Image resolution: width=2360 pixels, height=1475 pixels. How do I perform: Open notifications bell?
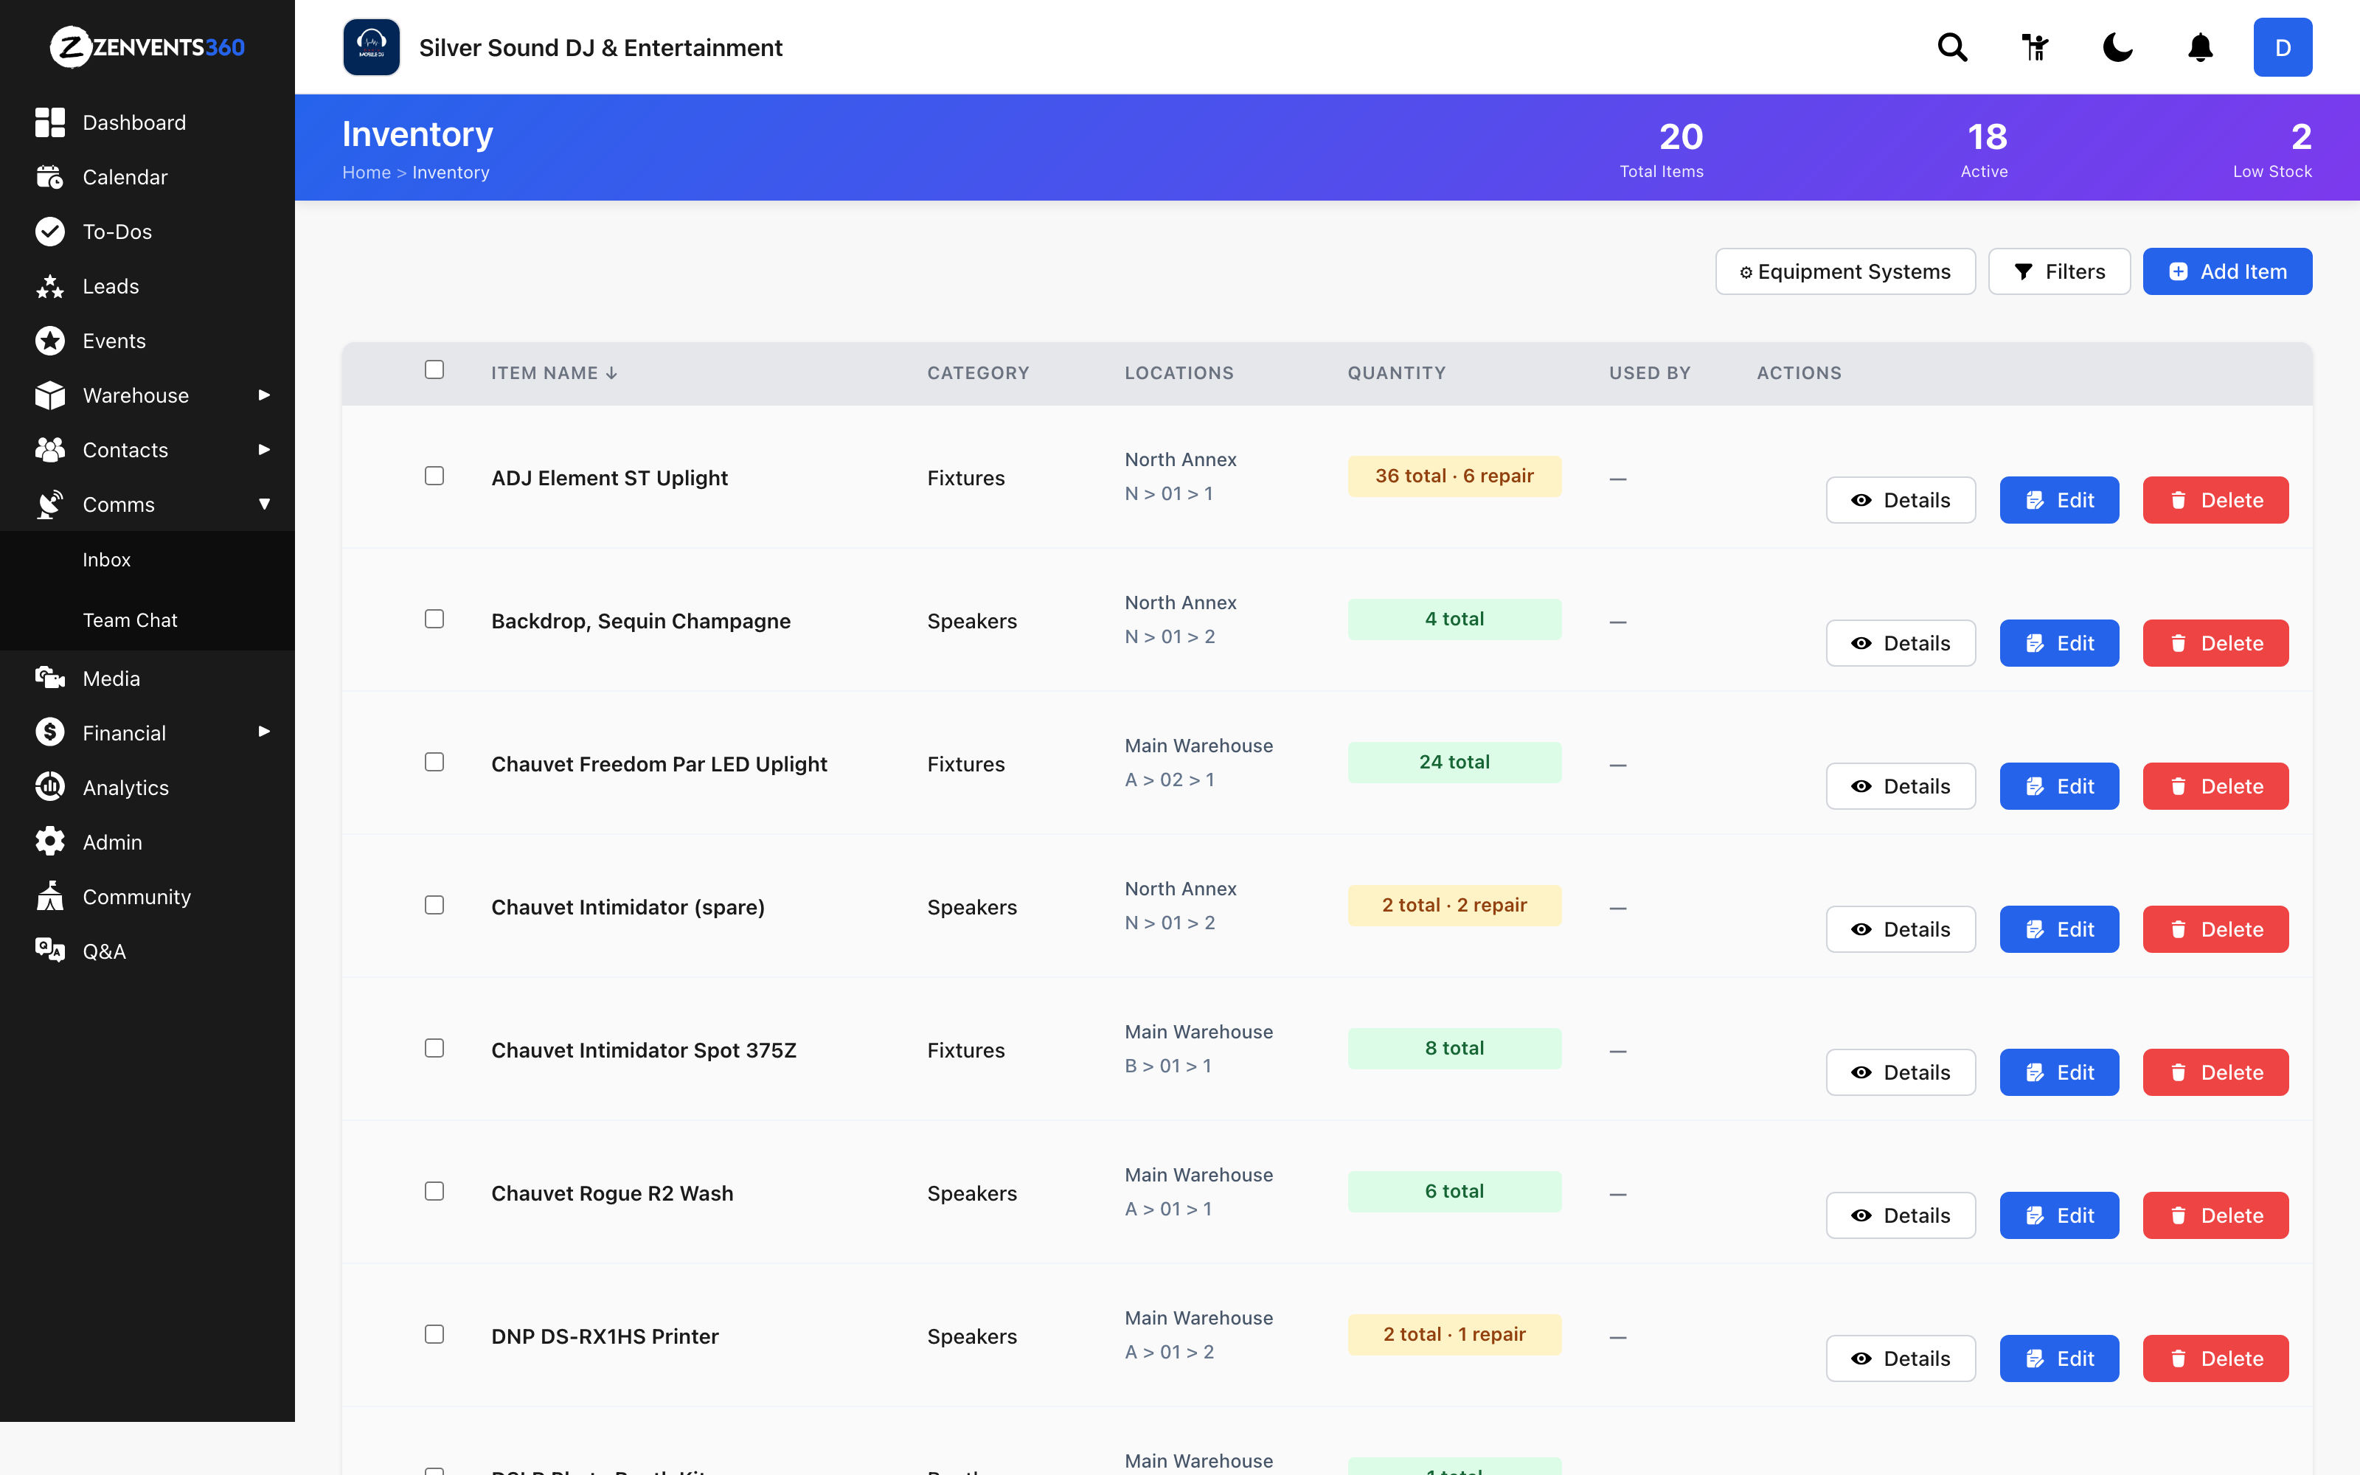2200,46
